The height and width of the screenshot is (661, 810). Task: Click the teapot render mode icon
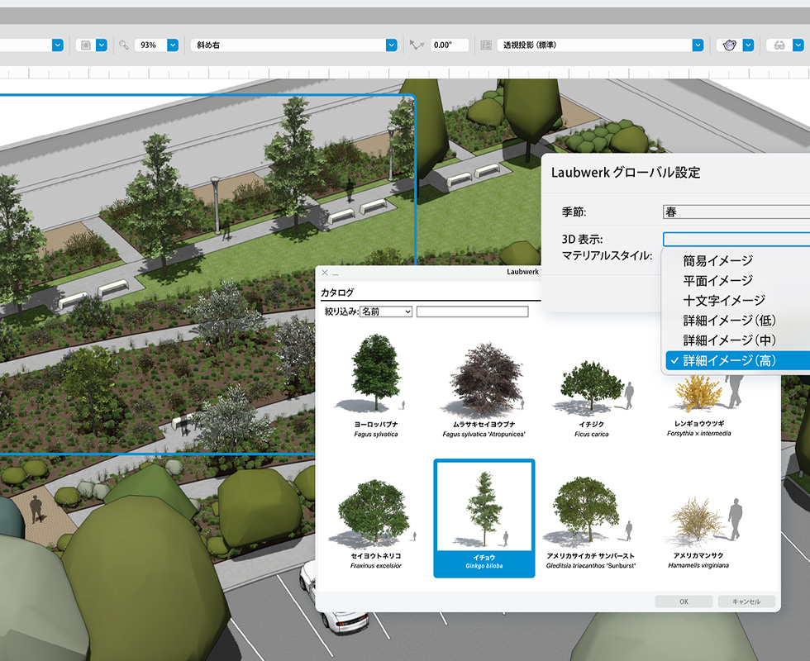[x=729, y=45]
